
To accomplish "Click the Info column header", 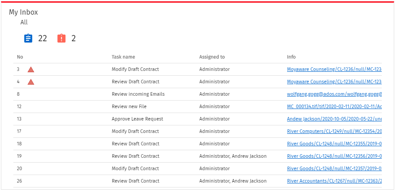I will click(x=291, y=57).
